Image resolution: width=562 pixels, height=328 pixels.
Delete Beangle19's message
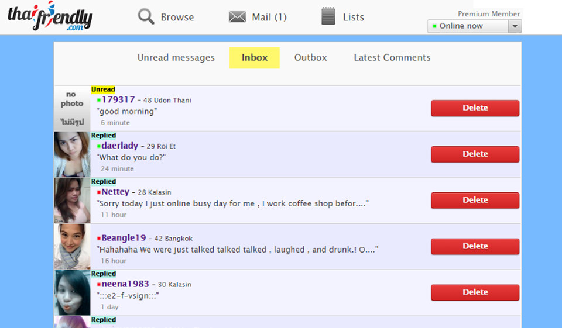click(x=475, y=247)
